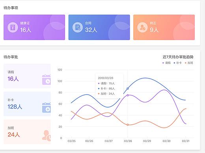The width and height of the screenshot is (205, 153).
Task: Toggle the 补卡 legend series
Action: click(178, 63)
